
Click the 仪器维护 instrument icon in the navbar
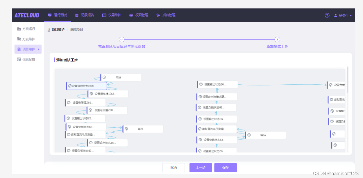(104, 15)
